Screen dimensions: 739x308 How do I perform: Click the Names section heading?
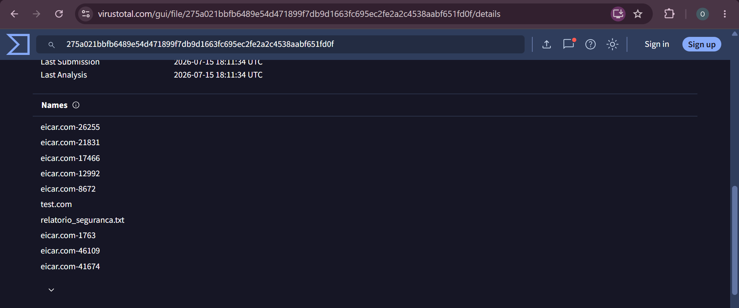click(x=54, y=105)
